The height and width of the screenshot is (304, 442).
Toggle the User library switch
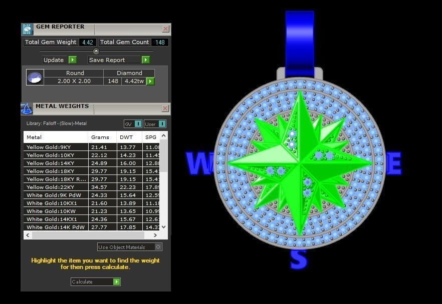coord(162,123)
